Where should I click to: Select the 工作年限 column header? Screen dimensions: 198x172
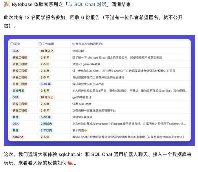pos(54,44)
